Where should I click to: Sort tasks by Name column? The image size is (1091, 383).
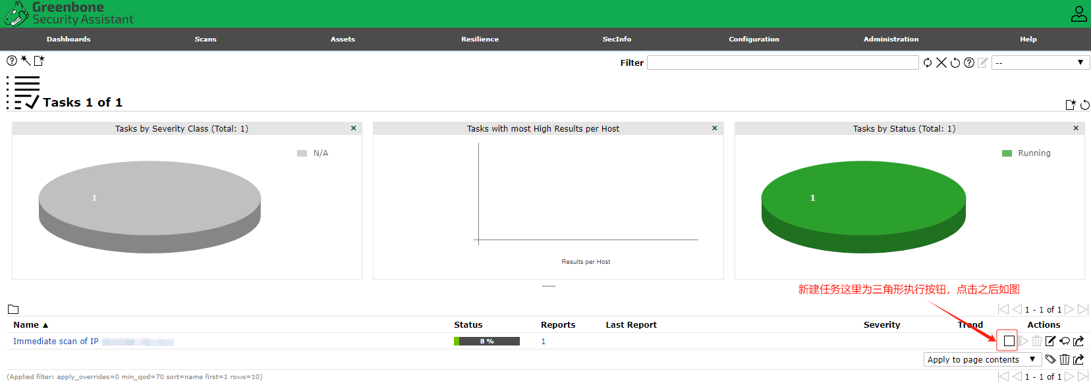point(30,324)
